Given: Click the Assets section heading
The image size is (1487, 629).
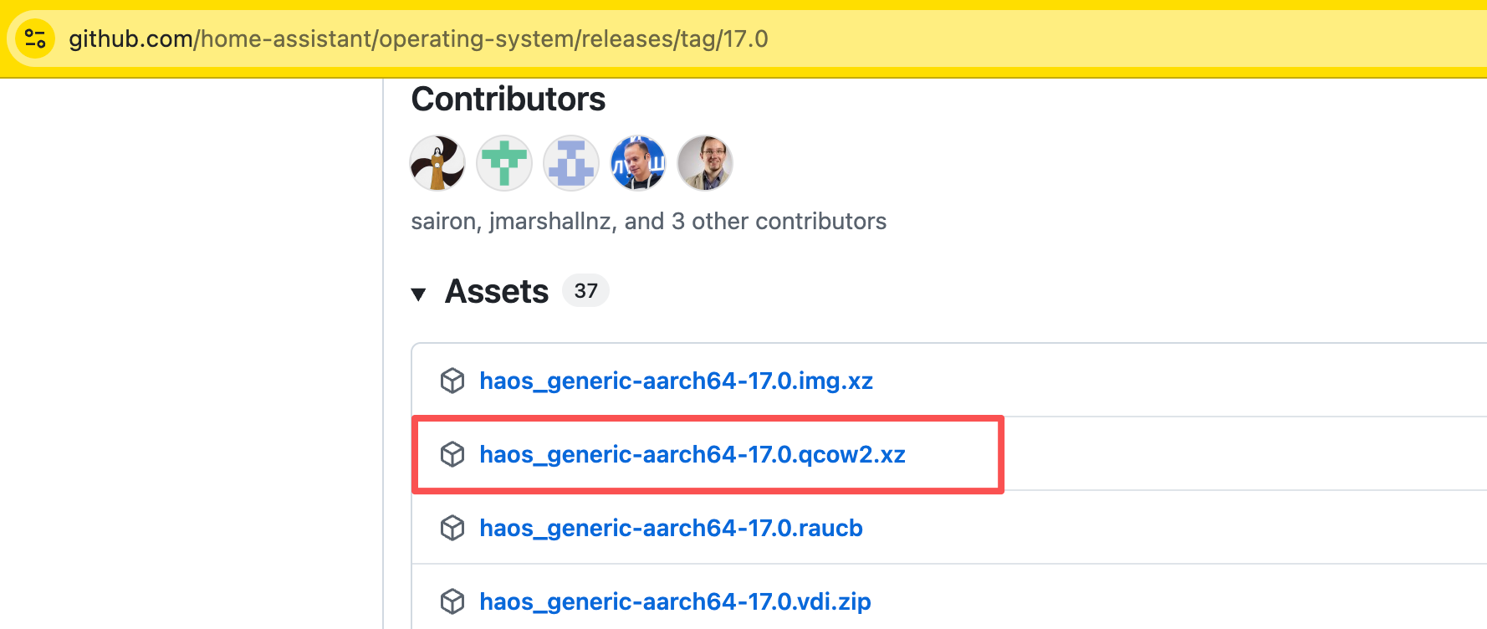Looking at the screenshot, I should point(497,292).
